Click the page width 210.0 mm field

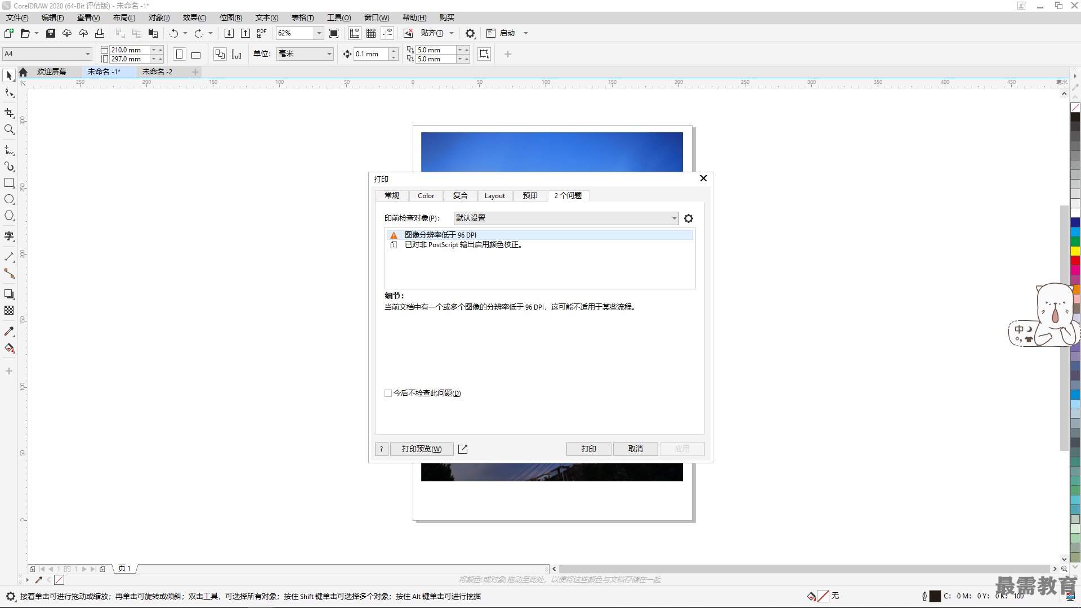[x=129, y=50]
